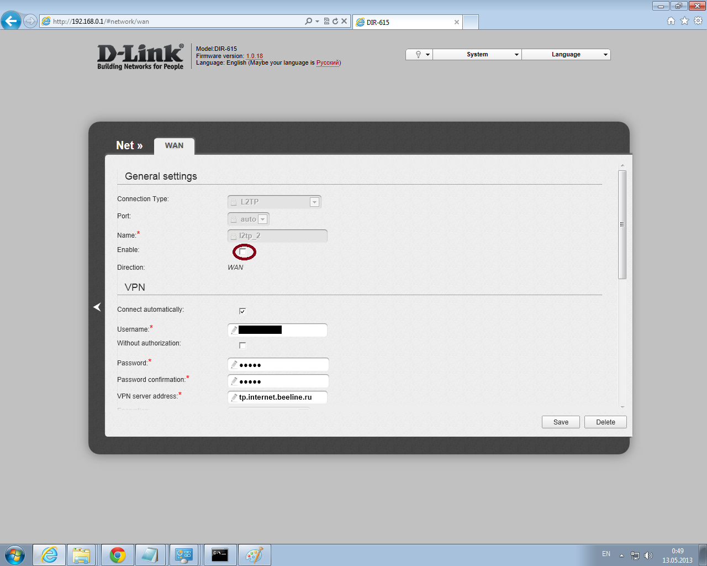Image resolution: width=707 pixels, height=566 pixels.
Task: Open Windows Explorer from the taskbar
Action: point(81,555)
